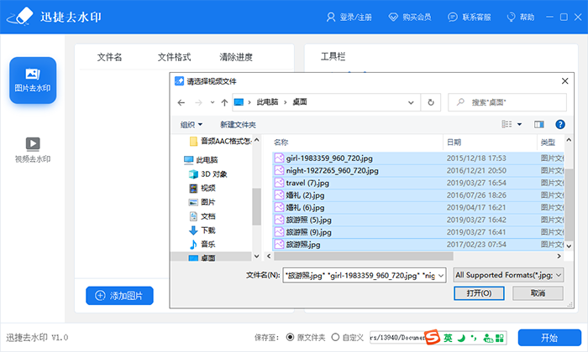Select file 旅游照 (5).jpg

[418, 220]
